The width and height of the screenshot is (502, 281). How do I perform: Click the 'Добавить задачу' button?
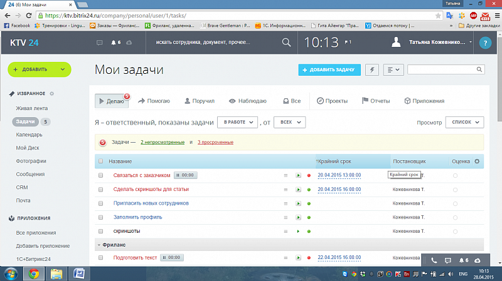[329, 69]
